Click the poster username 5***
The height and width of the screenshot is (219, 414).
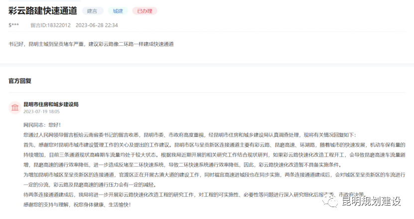tap(14, 25)
